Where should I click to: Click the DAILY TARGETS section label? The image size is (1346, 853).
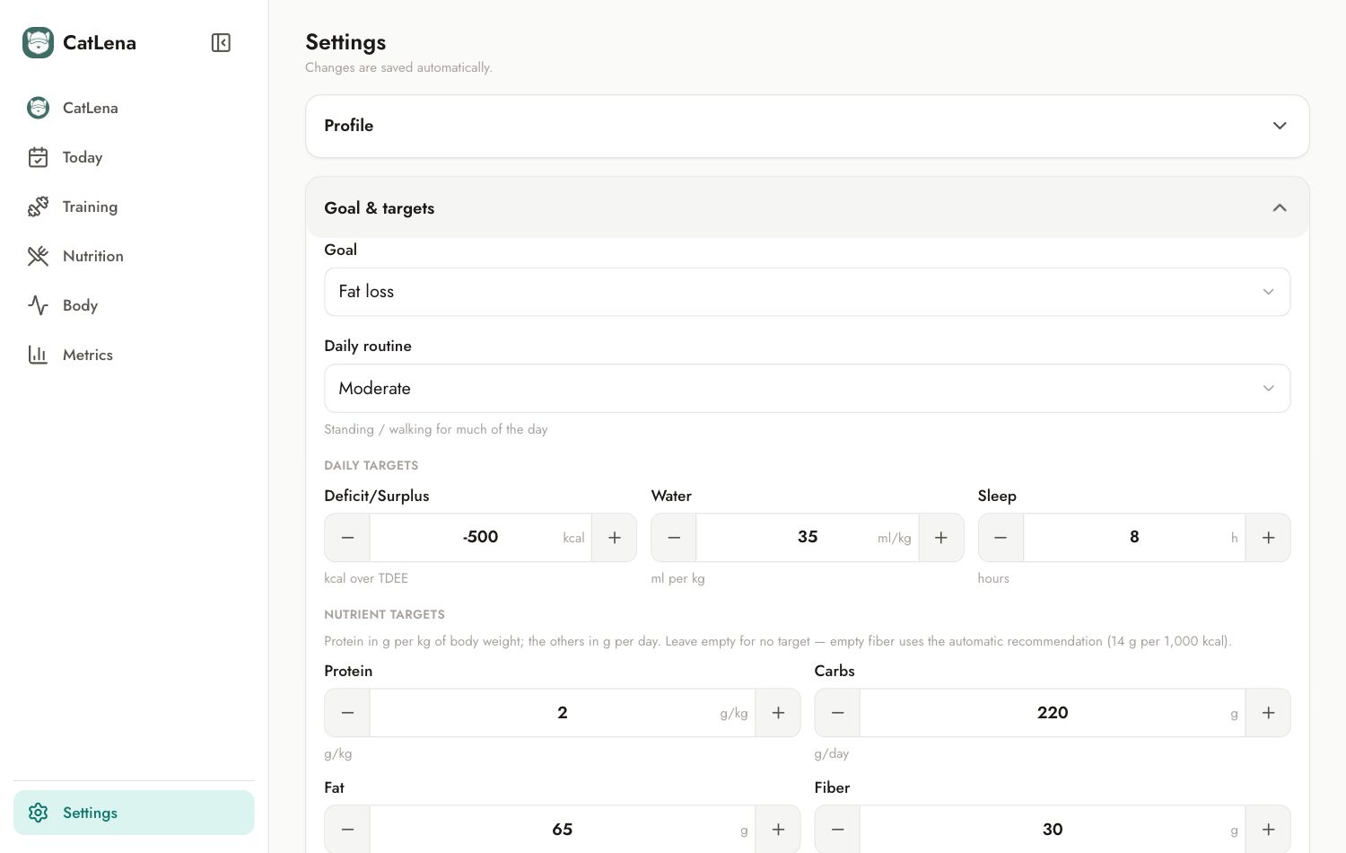pos(371,465)
